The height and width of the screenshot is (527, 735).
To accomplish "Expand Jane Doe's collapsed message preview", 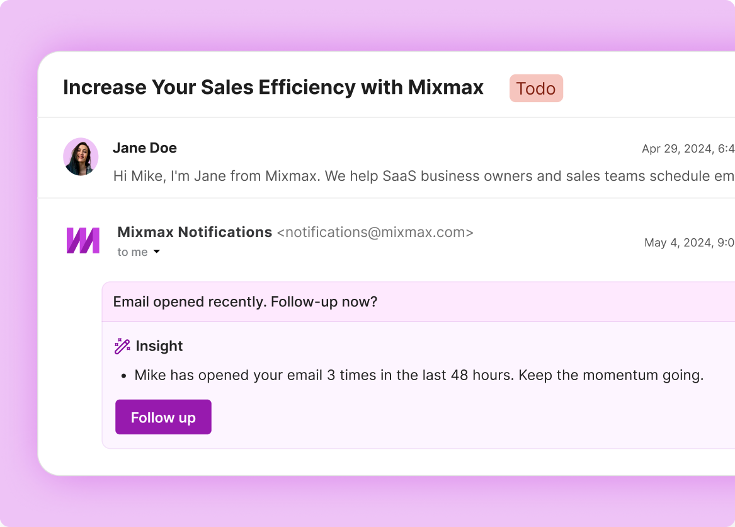I will point(423,176).
